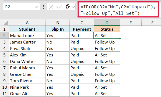Select the Tom Rivera cell
This screenshot has height=97, width=161.
(27, 81)
